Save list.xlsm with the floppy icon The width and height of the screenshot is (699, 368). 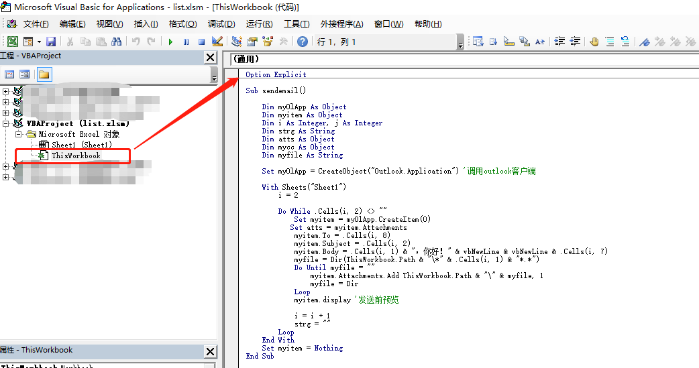pyautogui.click(x=51, y=42)
